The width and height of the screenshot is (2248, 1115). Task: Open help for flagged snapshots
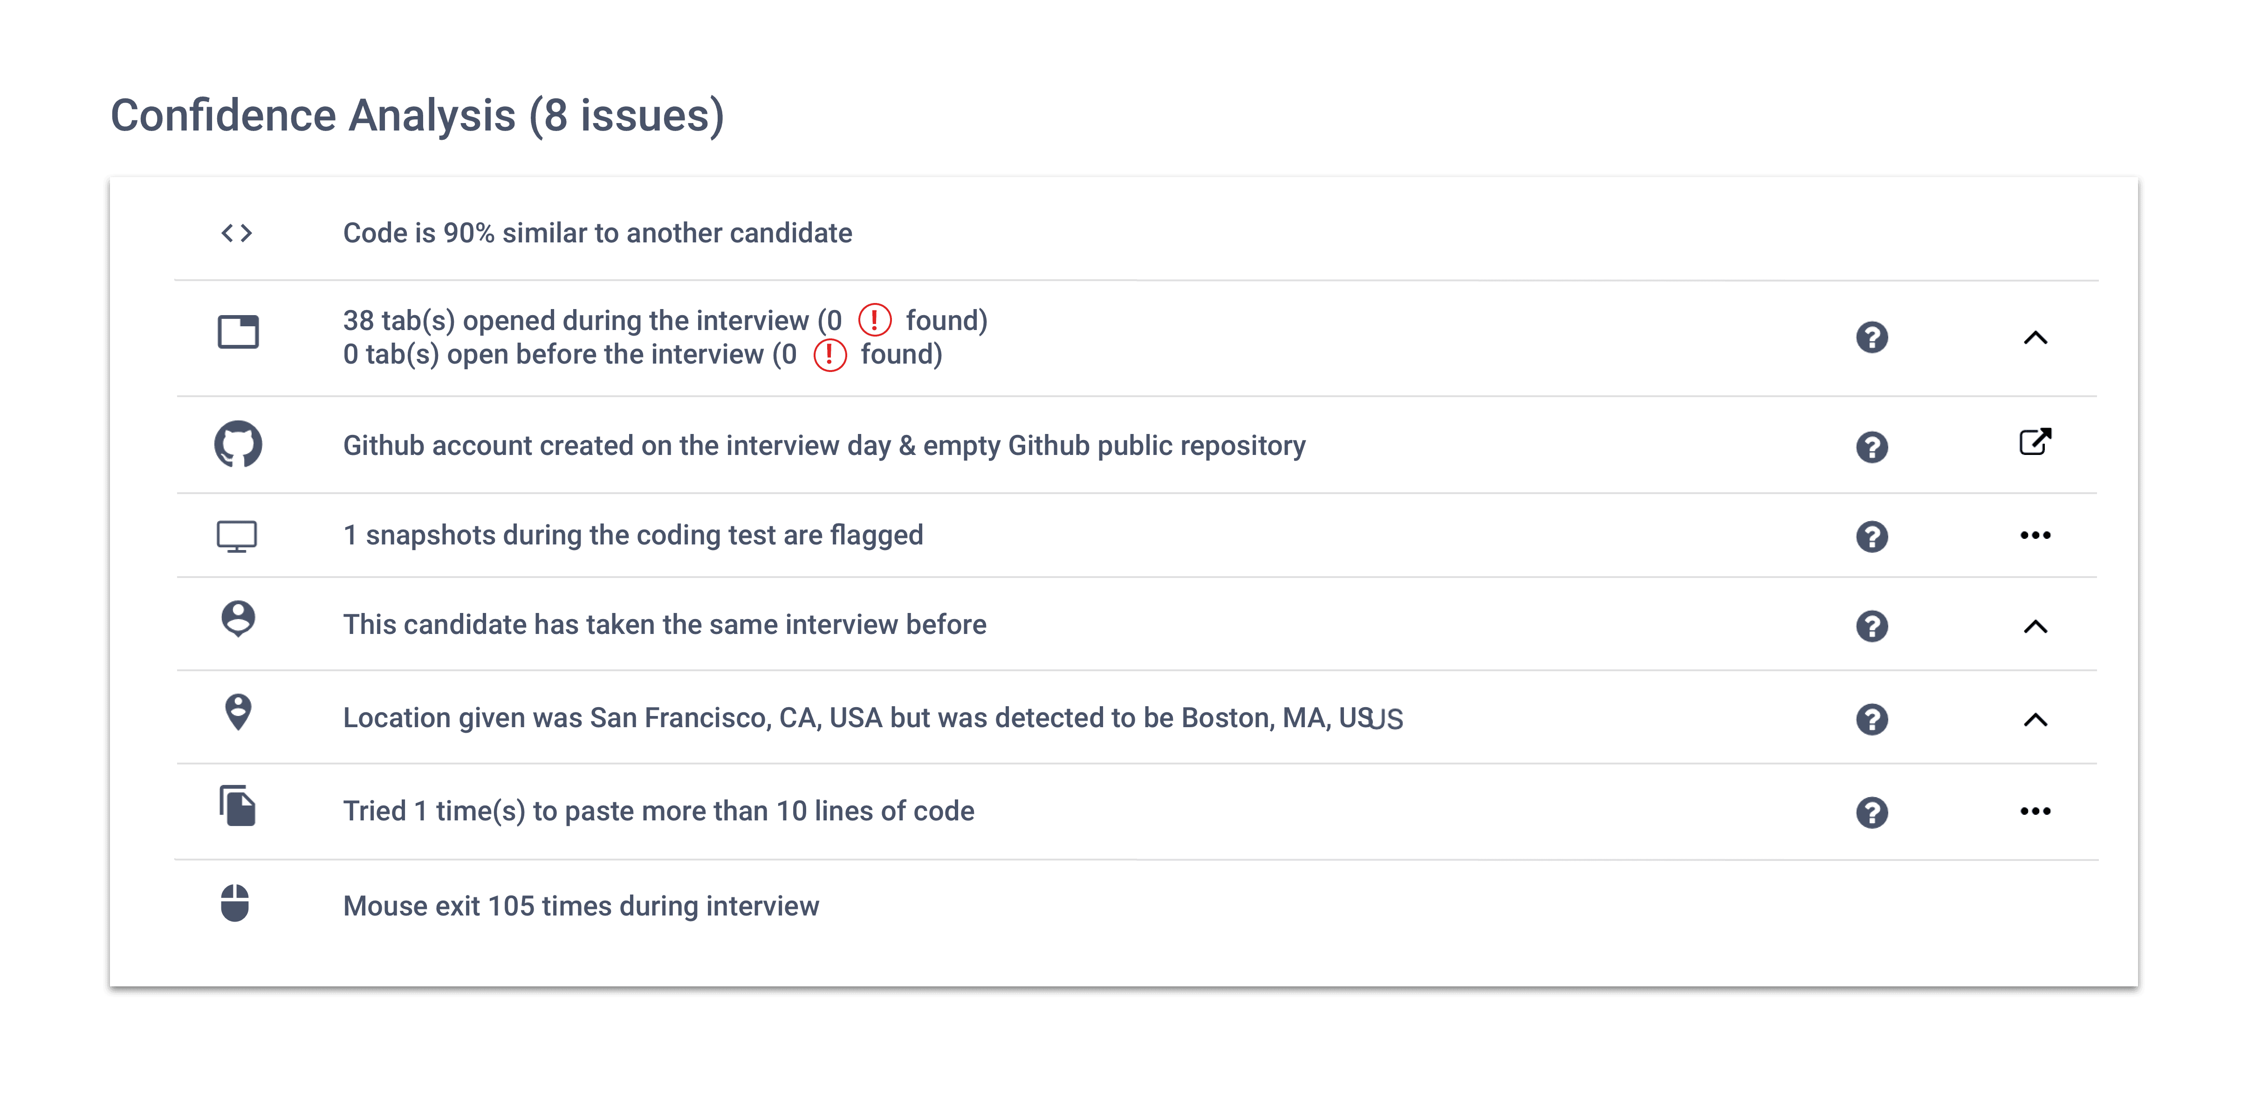pyautogui.click(x=1874, y=538)
